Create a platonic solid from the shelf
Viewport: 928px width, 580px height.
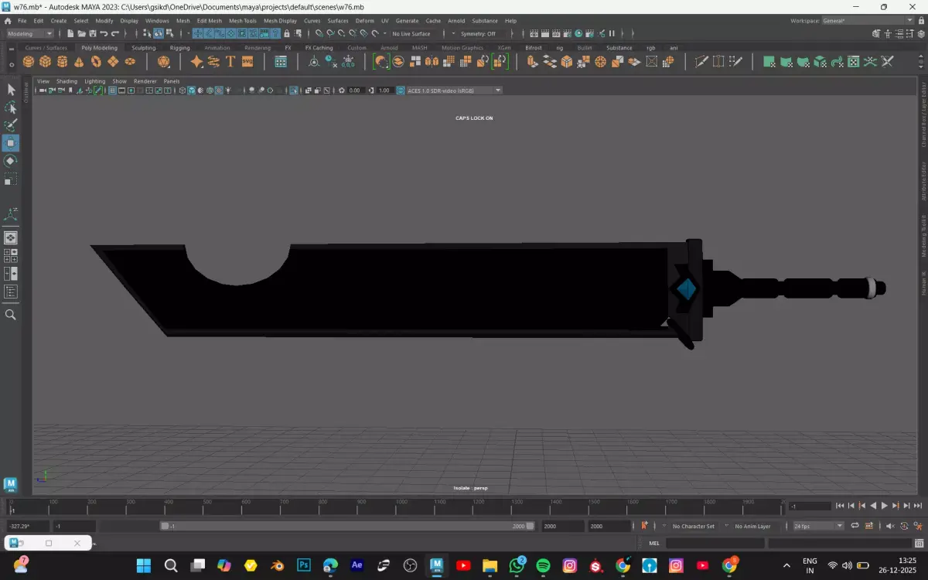pos(163,62)
